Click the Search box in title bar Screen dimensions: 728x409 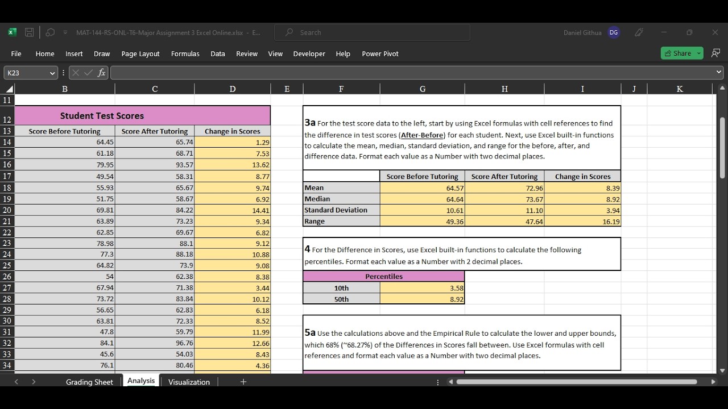point(372,32)
